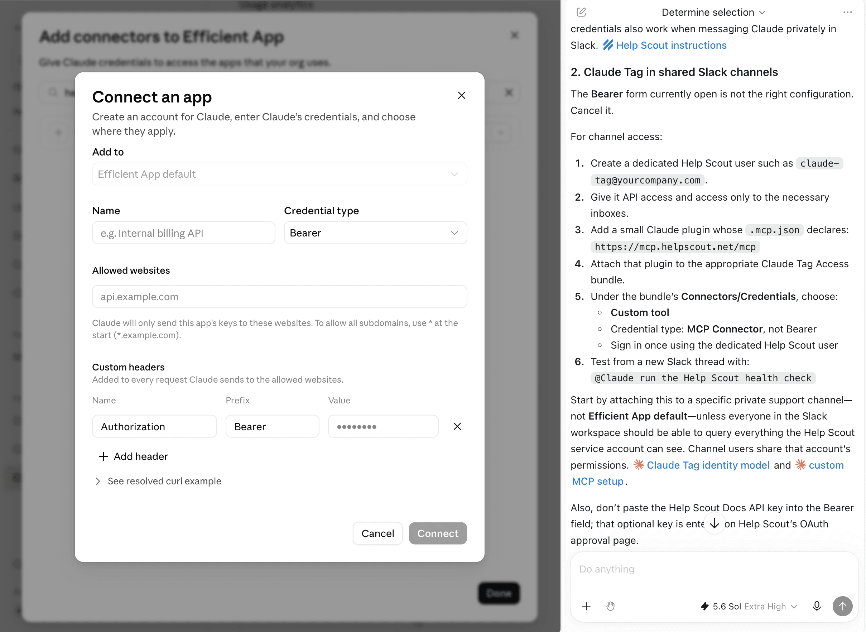
Task: Open the Add to dropdown
Action: coord(279,174)
